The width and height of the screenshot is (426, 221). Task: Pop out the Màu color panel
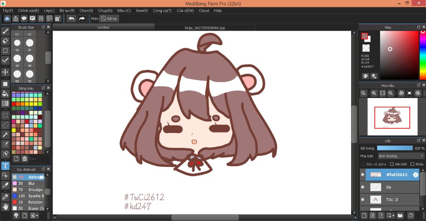419,27
